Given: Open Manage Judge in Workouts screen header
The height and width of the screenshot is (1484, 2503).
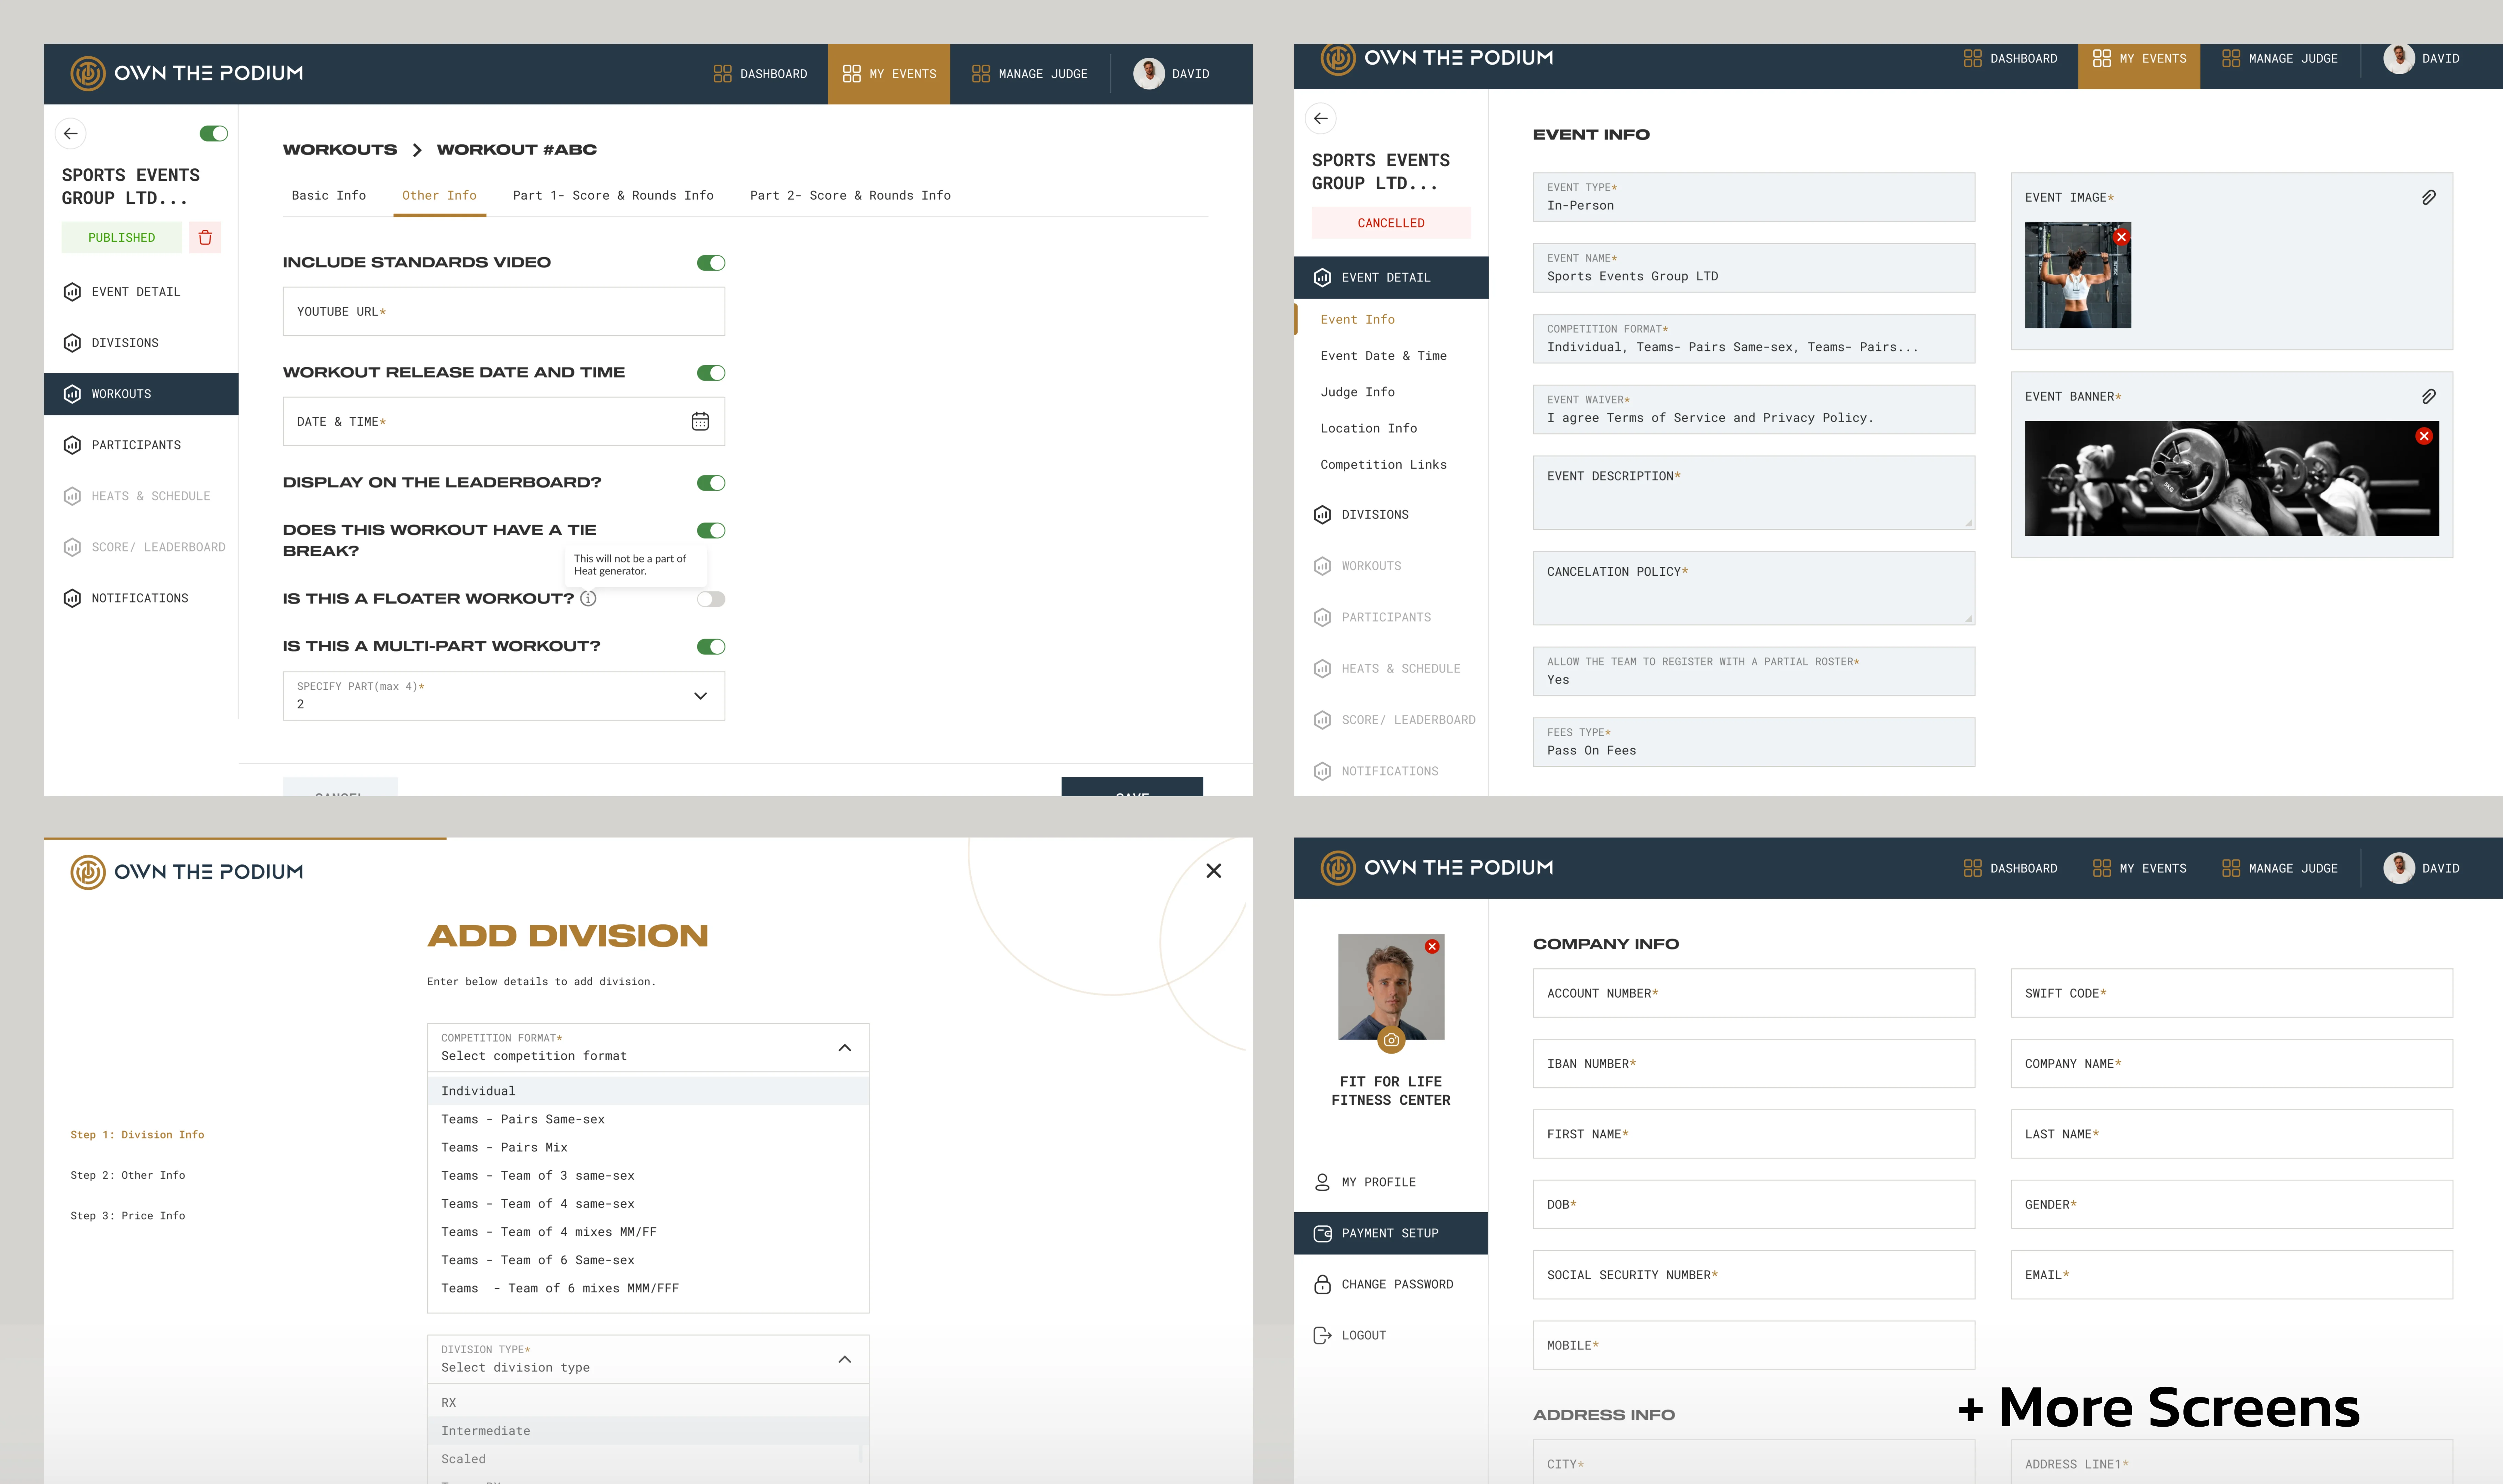Looking at the screenshot, I should pyautogui.click(x=1030, y=74).
